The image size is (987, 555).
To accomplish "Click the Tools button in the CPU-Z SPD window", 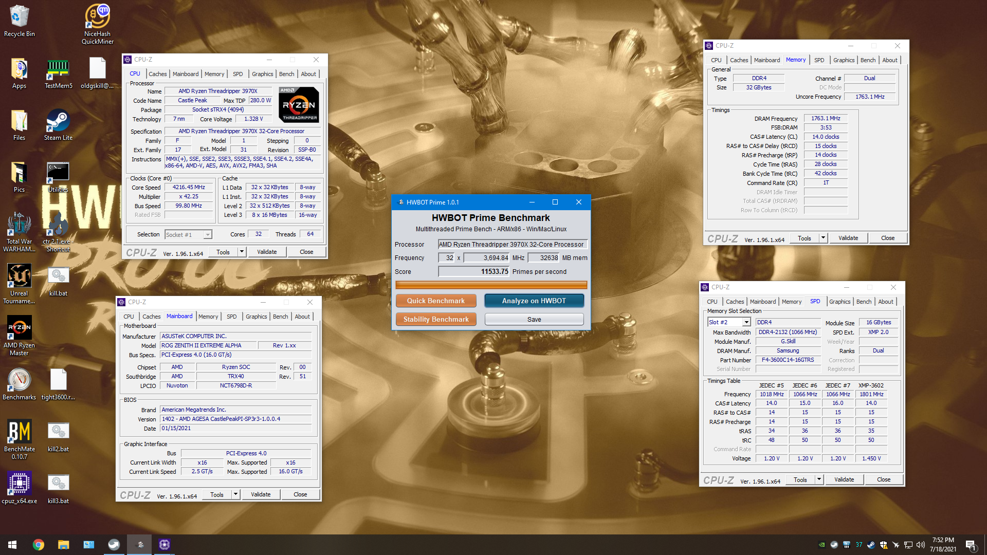I will tap(800, 479).
